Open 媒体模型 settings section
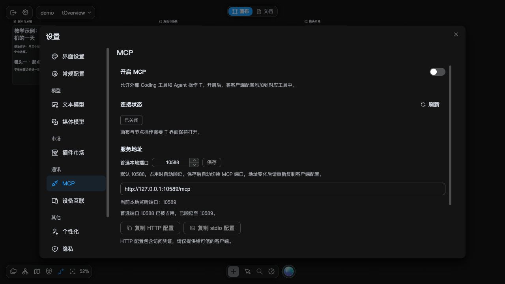The image size is (505, 284). pyautogui.click(x=76, y=122)
